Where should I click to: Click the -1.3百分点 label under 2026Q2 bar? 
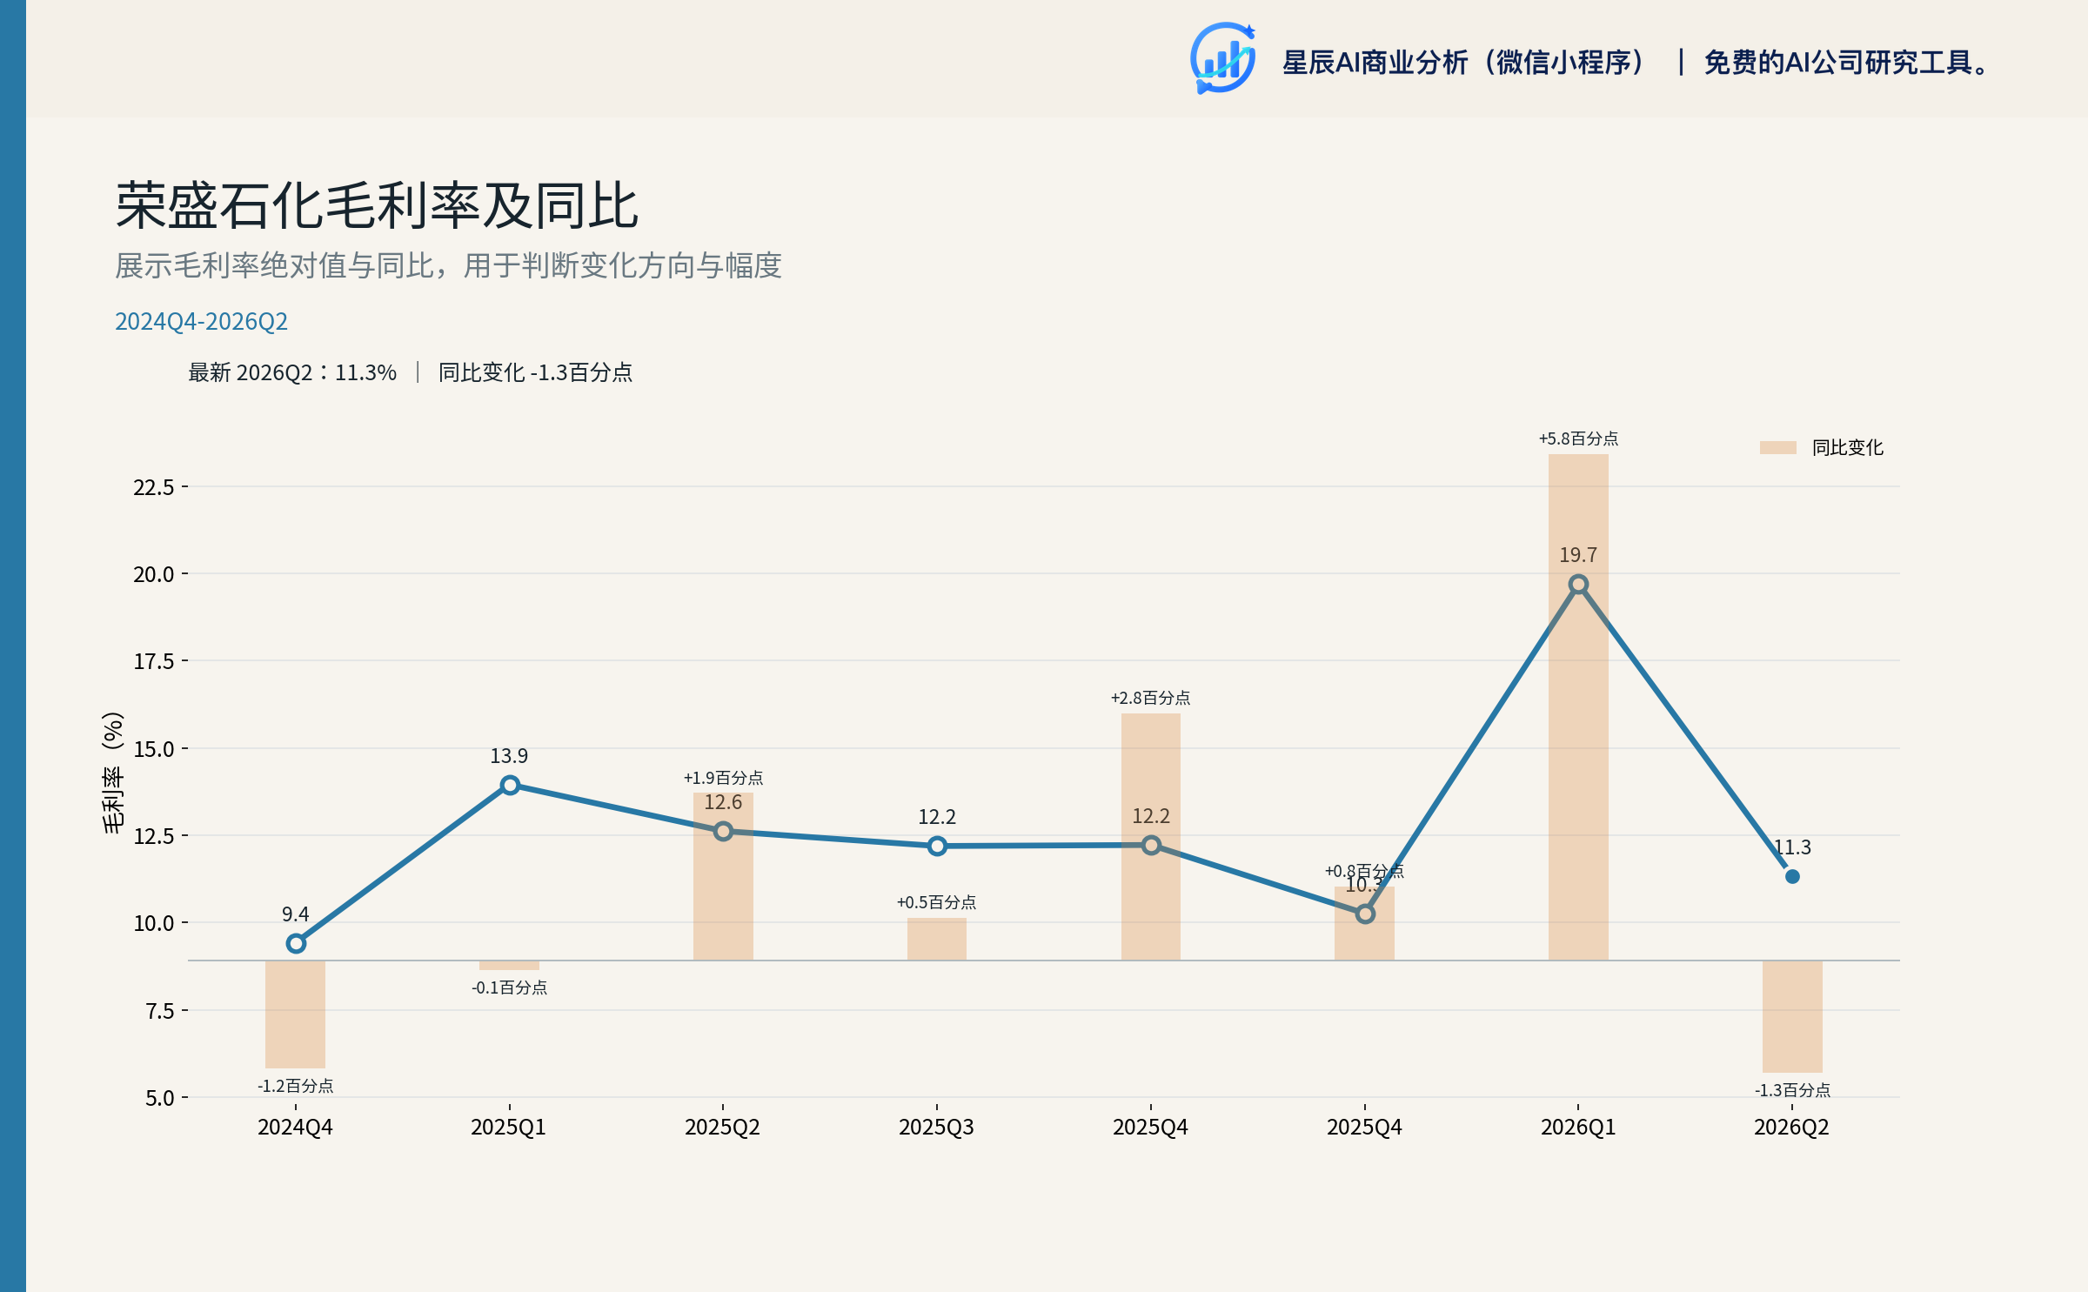(1792, 1090)
